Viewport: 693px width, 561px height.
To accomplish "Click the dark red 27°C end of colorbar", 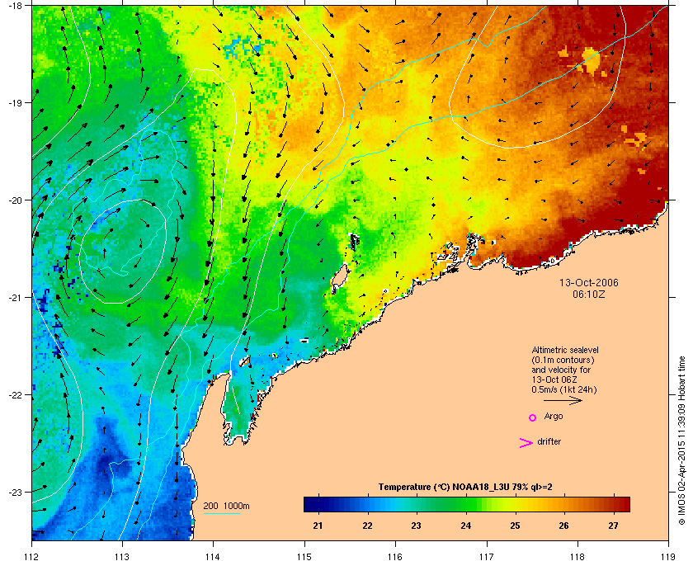I will pyautogui.click(x=624, y=504).
